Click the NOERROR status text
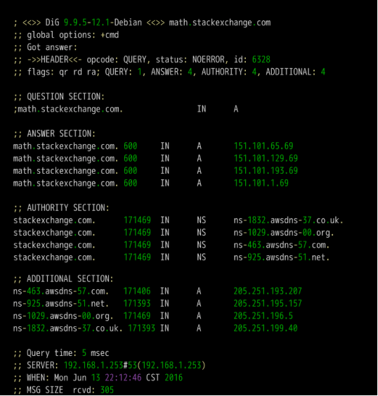This screenshot has height=396, width=378. pos(208,60)
